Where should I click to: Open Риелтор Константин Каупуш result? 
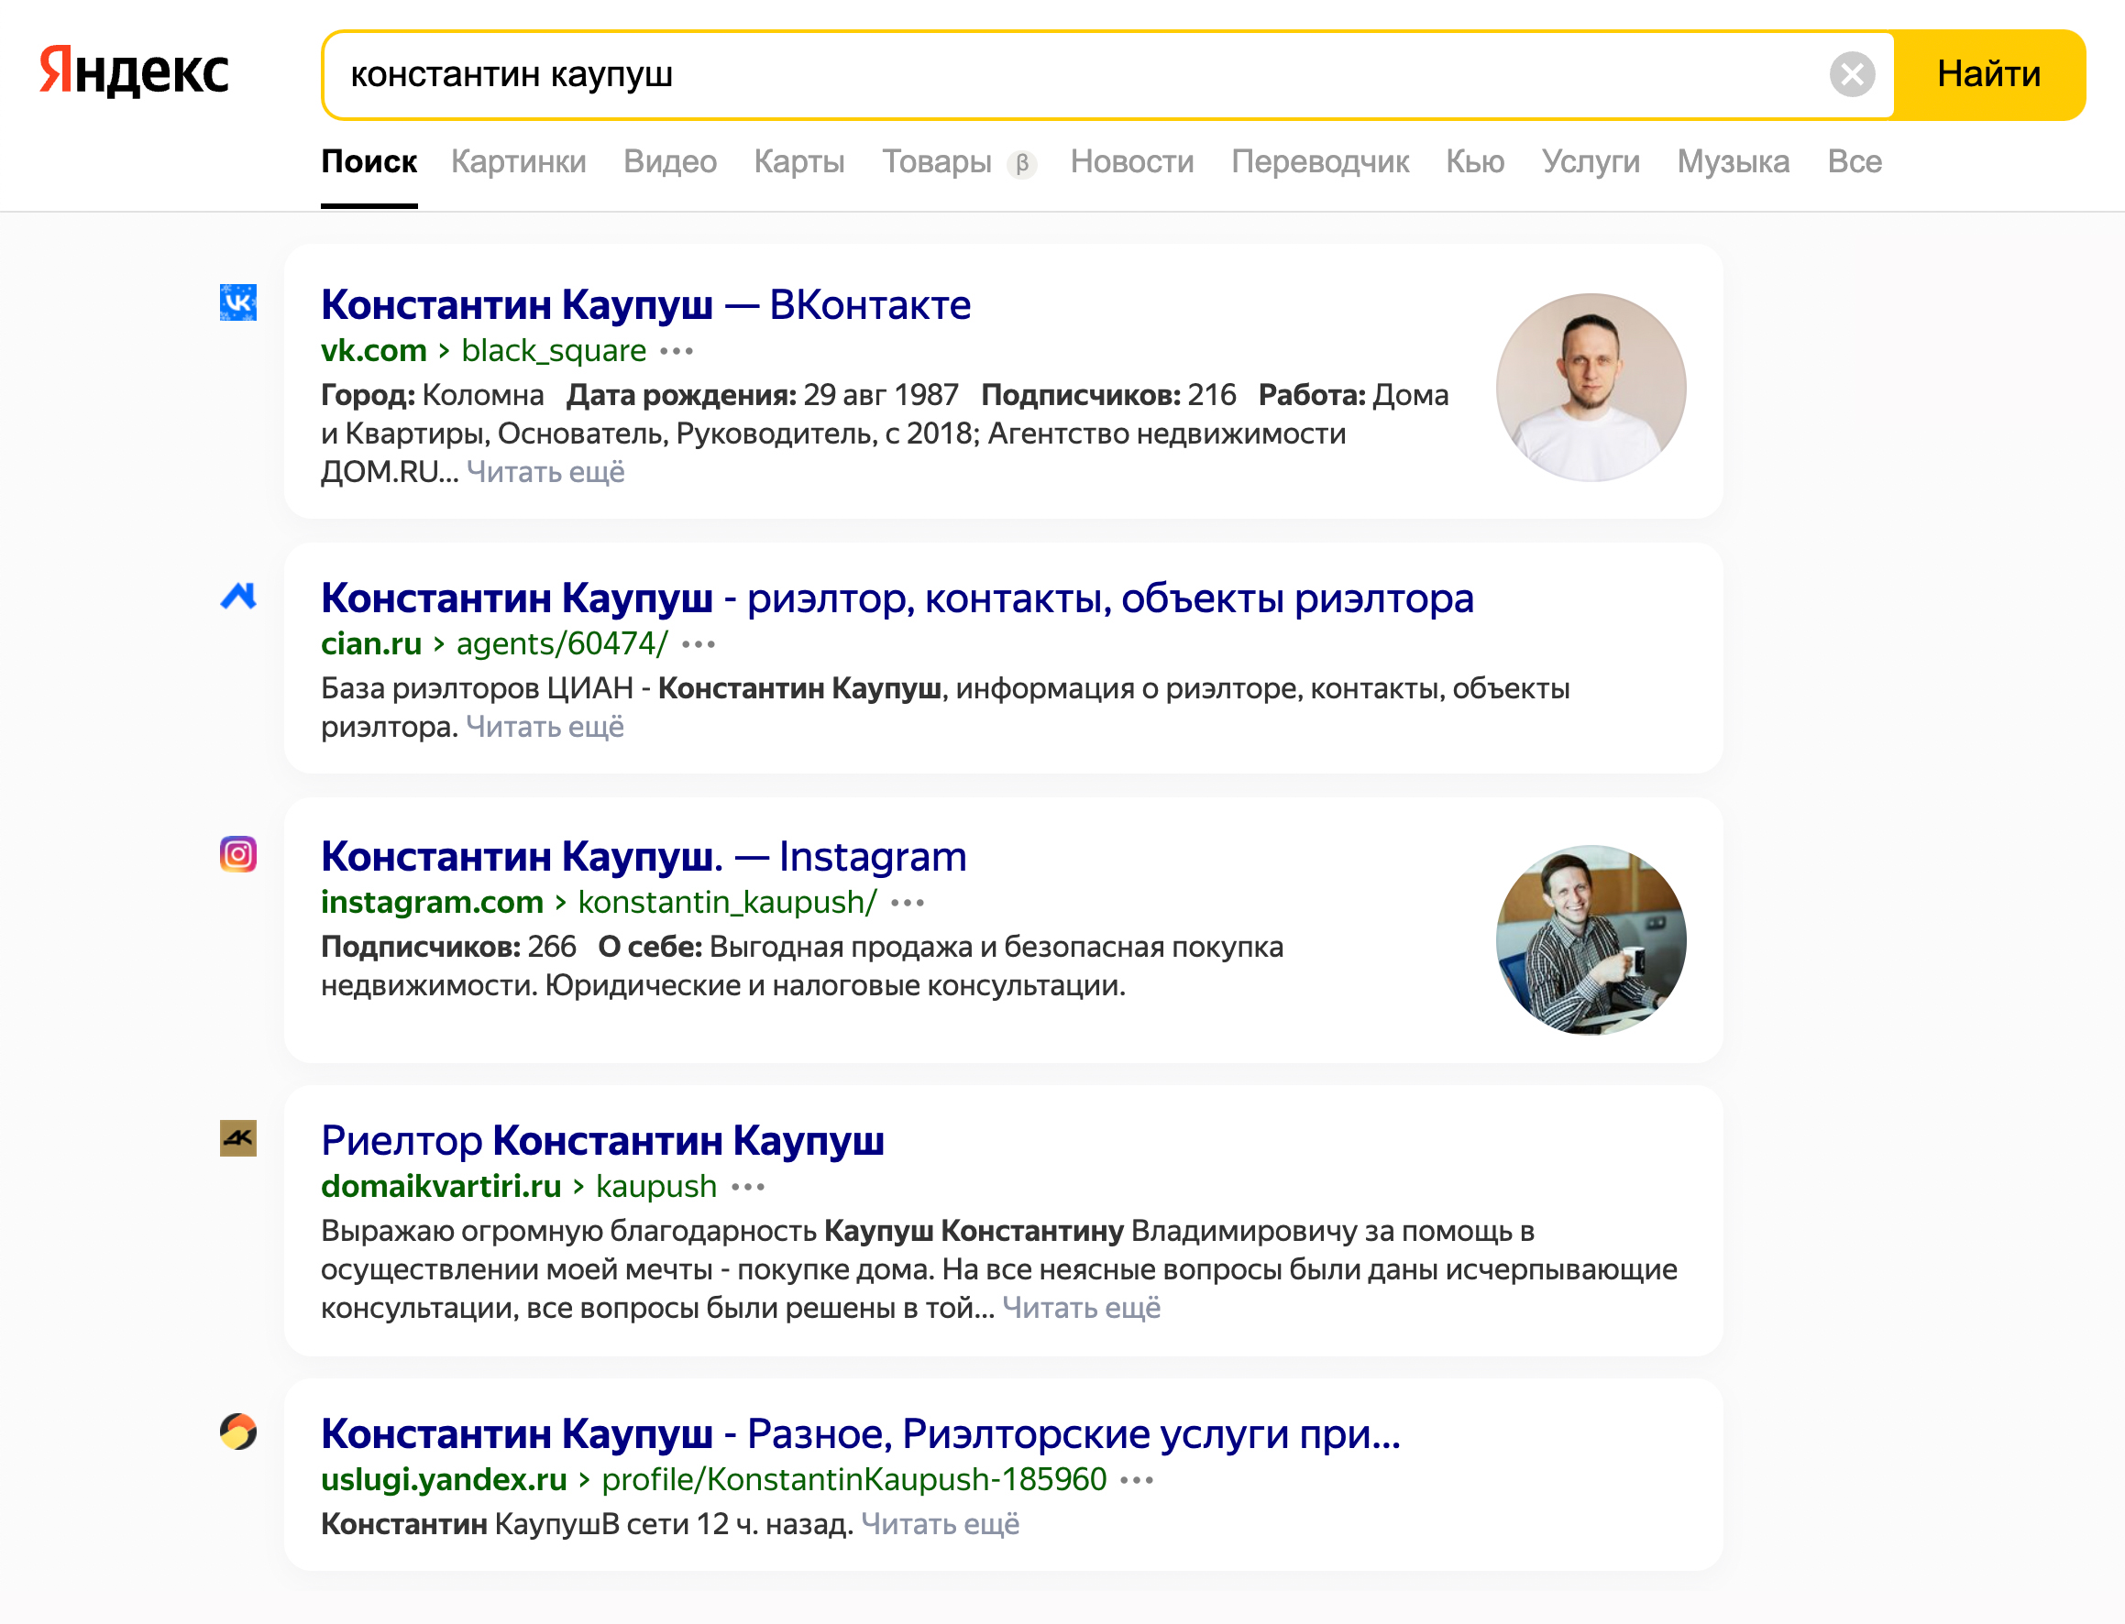pyautogui.click(x=602, y=1141)
